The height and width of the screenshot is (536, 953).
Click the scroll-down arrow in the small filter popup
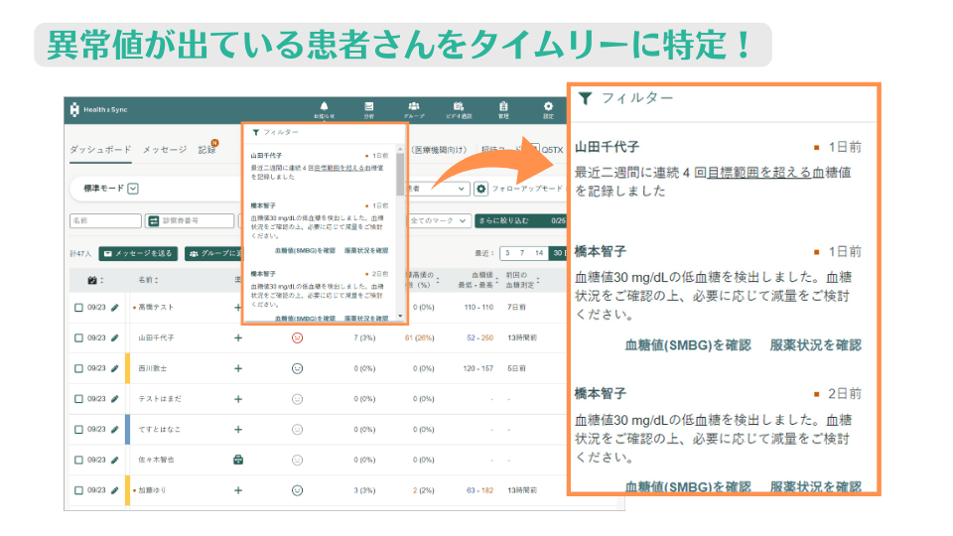[401, 317]
